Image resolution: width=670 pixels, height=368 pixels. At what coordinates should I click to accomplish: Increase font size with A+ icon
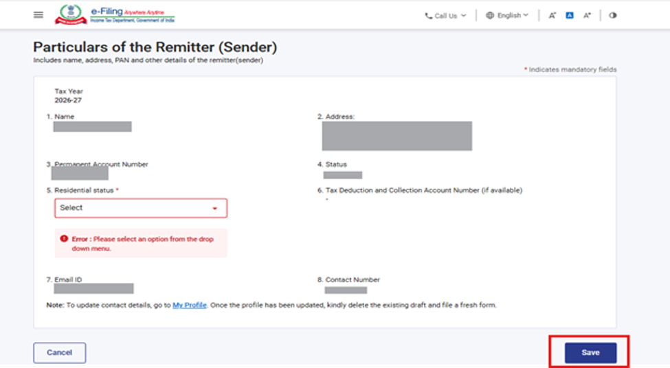tap(587, 15)
